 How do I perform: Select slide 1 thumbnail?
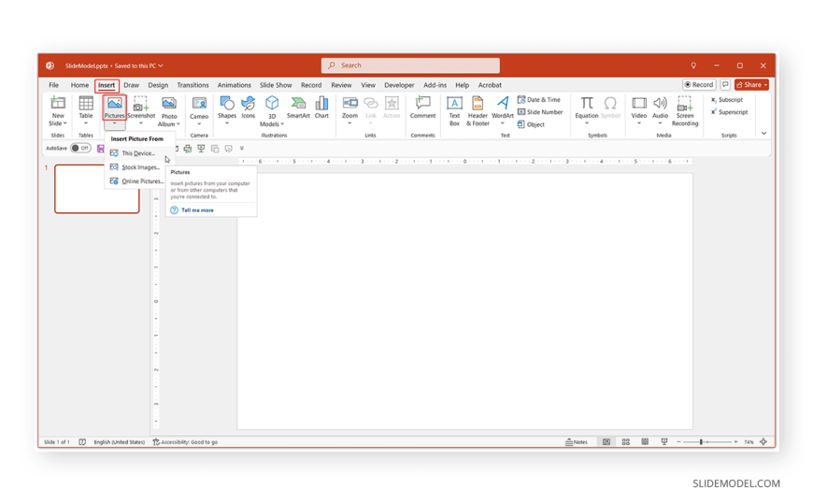point(97,189)
